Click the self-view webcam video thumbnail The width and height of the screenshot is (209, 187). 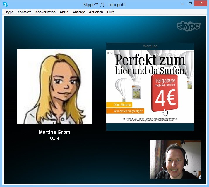coord(175,159)
